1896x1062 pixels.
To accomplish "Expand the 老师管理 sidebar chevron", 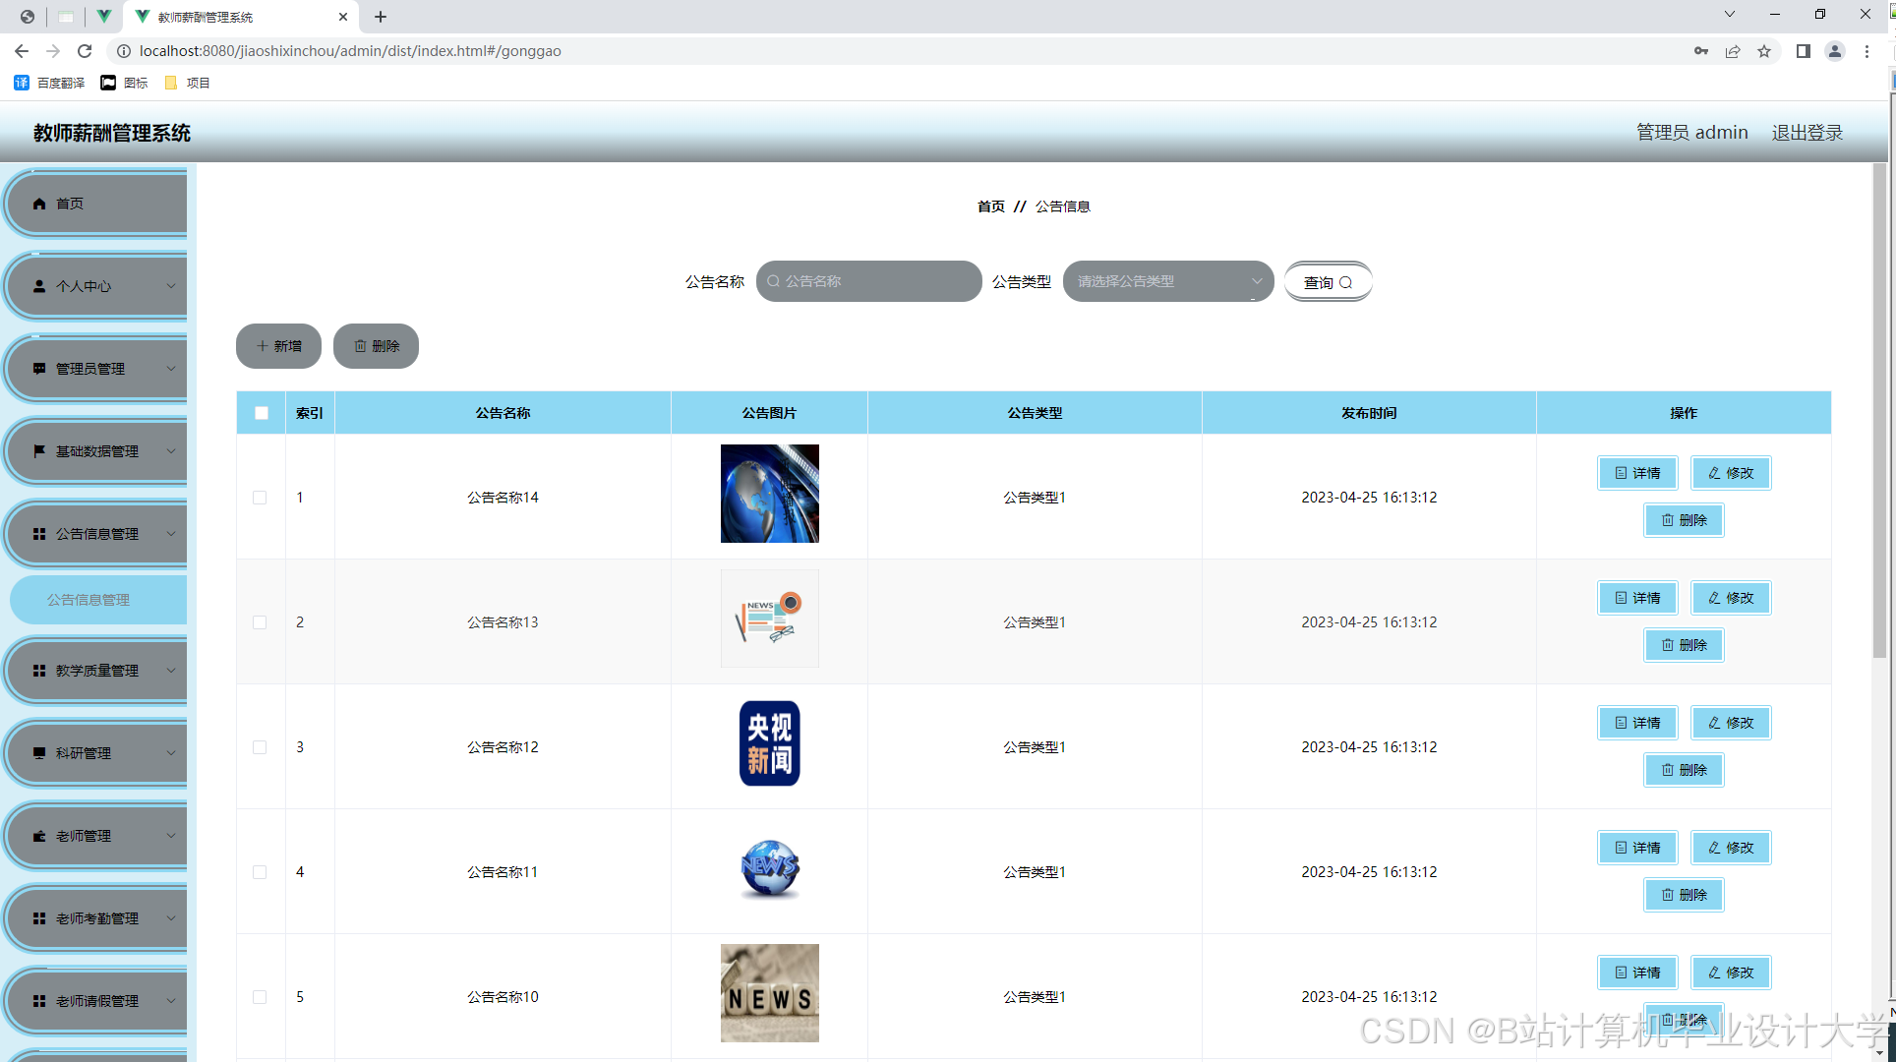I will [171, 836].
